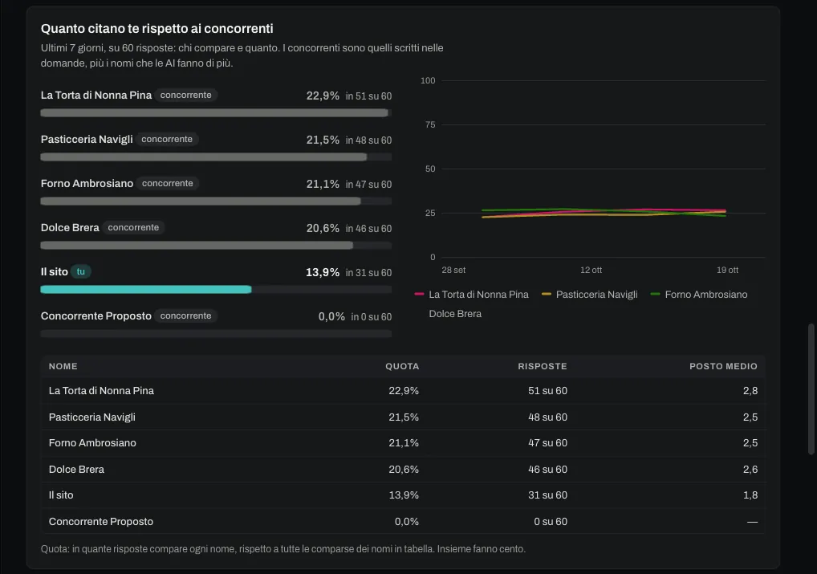Click the bold 13,9% beside the Il sito bar

tap(323, 273)
